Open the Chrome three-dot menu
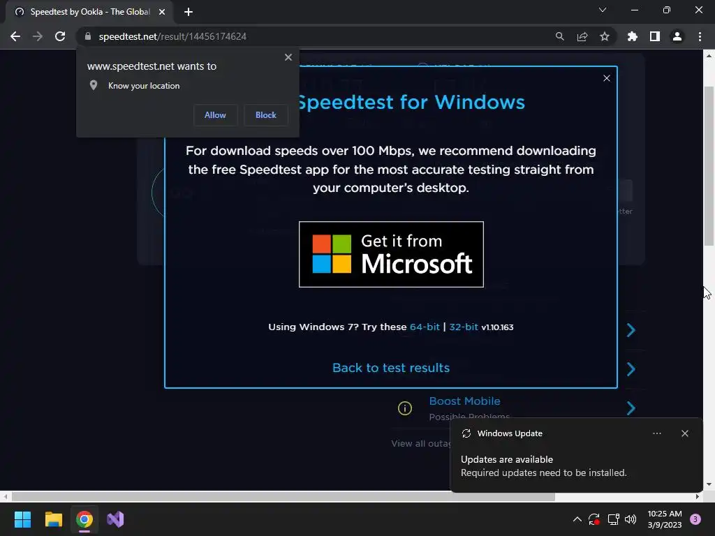Viewport: 715px width, 536px height. point(700,36)
